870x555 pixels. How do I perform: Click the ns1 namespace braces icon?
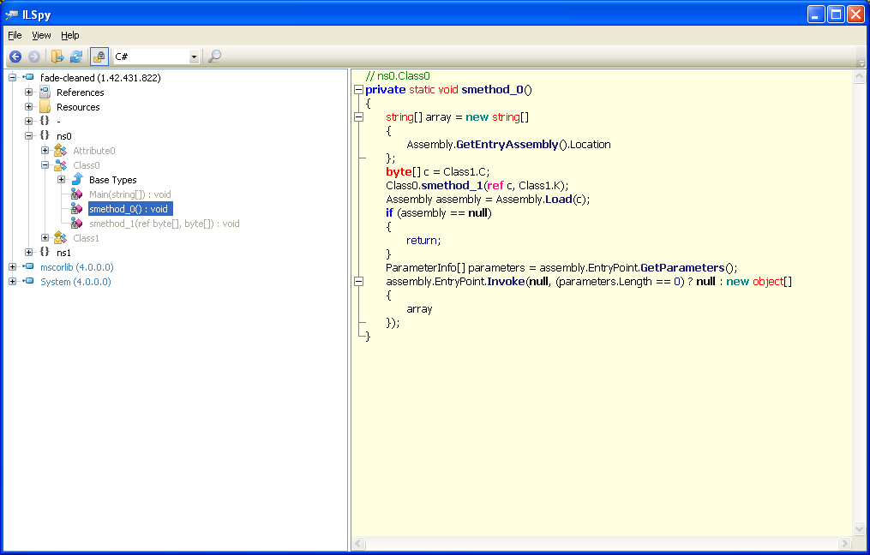point(45,252)
